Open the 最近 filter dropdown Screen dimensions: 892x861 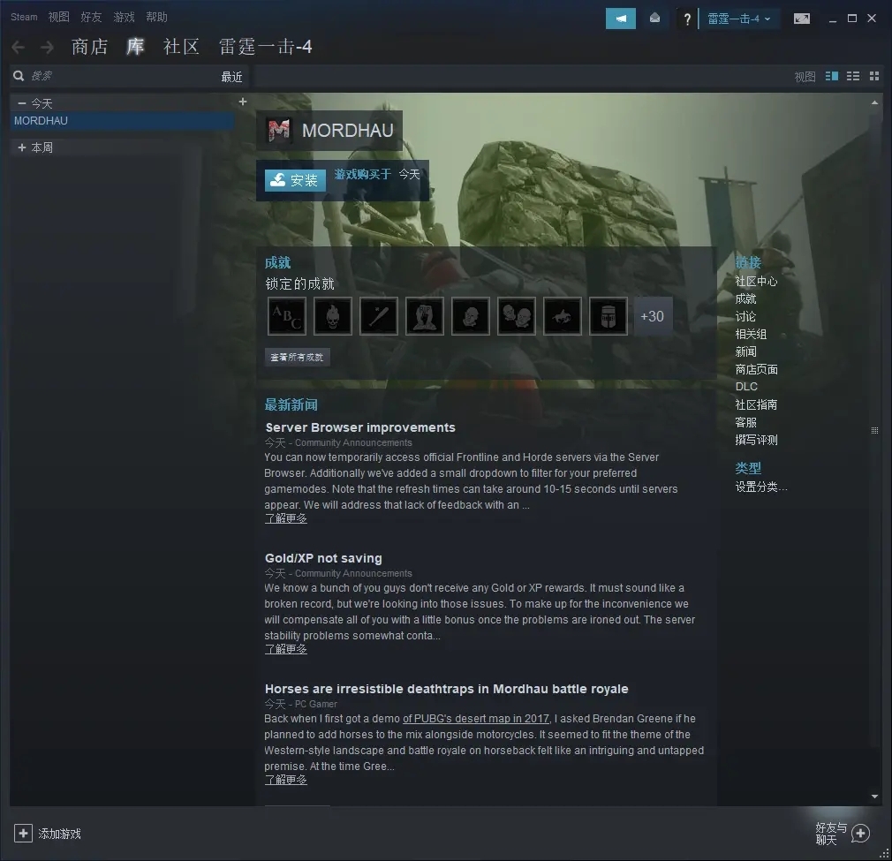(x=231, y=77)
